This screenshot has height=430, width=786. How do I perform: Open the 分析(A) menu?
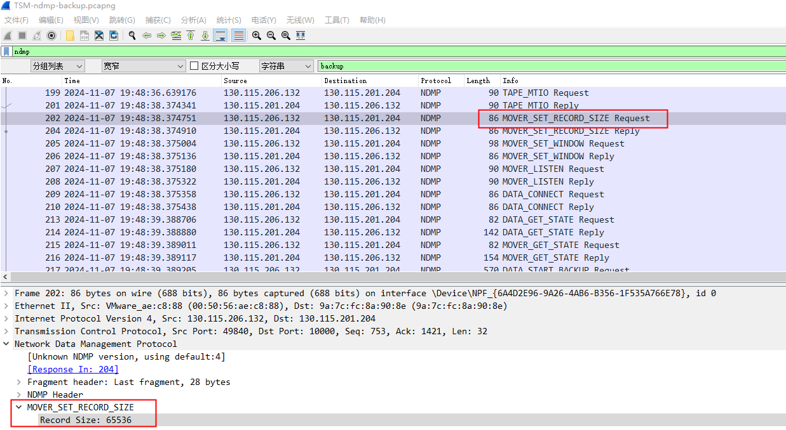click(193, 20)
